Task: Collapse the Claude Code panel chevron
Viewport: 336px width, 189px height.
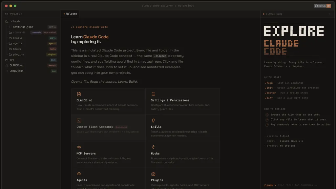Action: [329, 14]
